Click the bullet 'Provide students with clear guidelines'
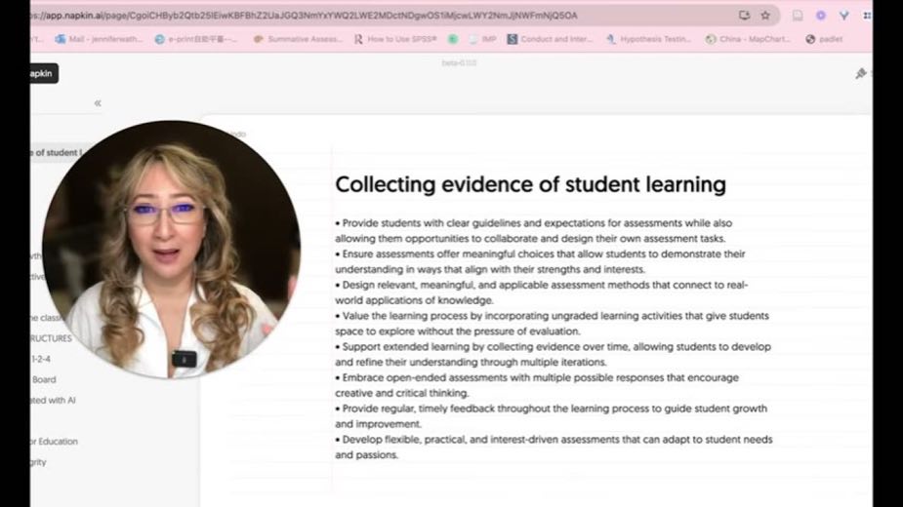The image size is (903, 507). pyautogui.click(x=534, y=231)
